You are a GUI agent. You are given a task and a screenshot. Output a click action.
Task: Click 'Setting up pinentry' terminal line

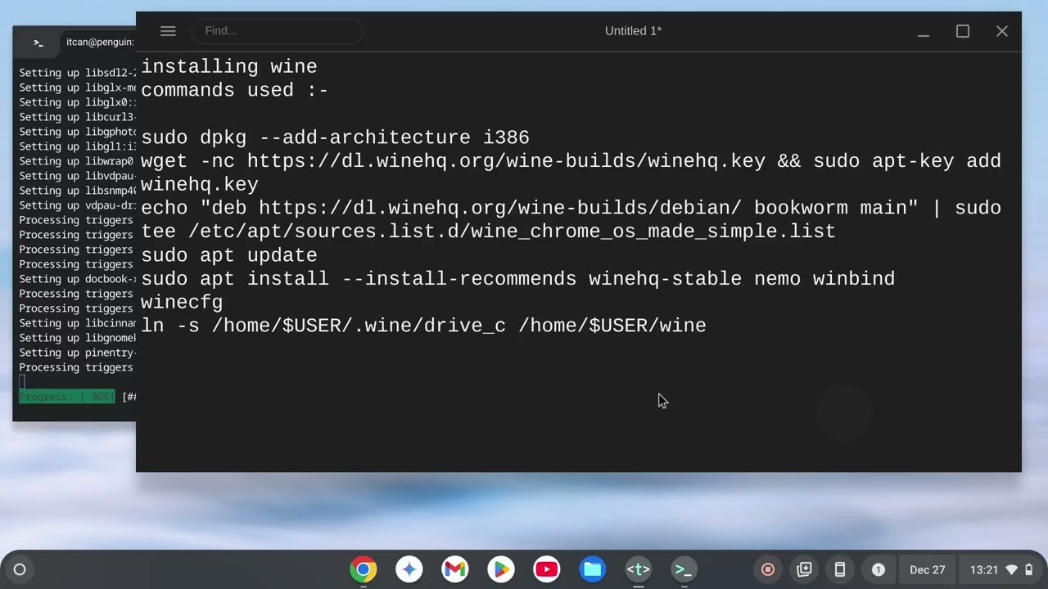coord(78,353)
